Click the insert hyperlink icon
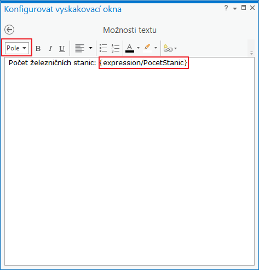259x270 pixels. 168,48
